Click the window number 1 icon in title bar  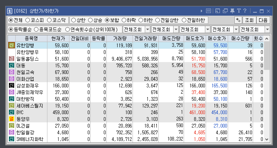(10, 11)
